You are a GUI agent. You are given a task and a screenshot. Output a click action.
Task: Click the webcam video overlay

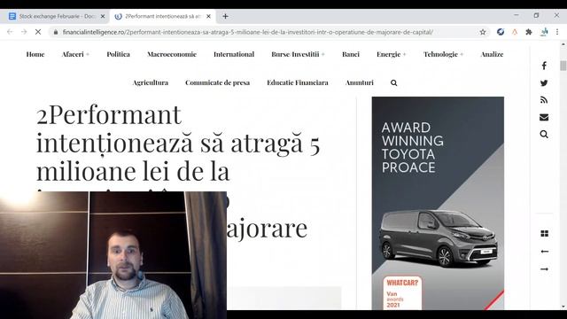pyautogui.click(x=113, y=255)
